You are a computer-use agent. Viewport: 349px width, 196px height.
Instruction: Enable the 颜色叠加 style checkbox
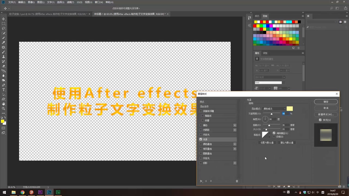pyautogui.click(x=201, y=144)
